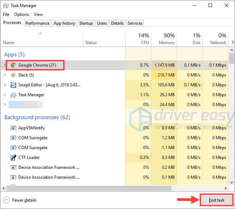The image size is (235, 209).
Task: Click Snagit Editor's 3.5% CPU value
Action: click(x=144, y=85)
